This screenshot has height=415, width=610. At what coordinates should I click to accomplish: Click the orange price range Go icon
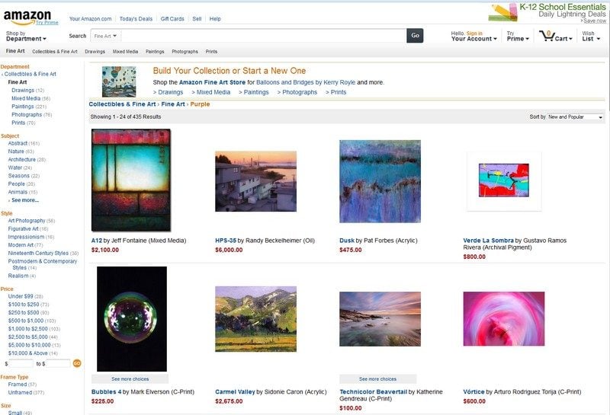(77, 363)
